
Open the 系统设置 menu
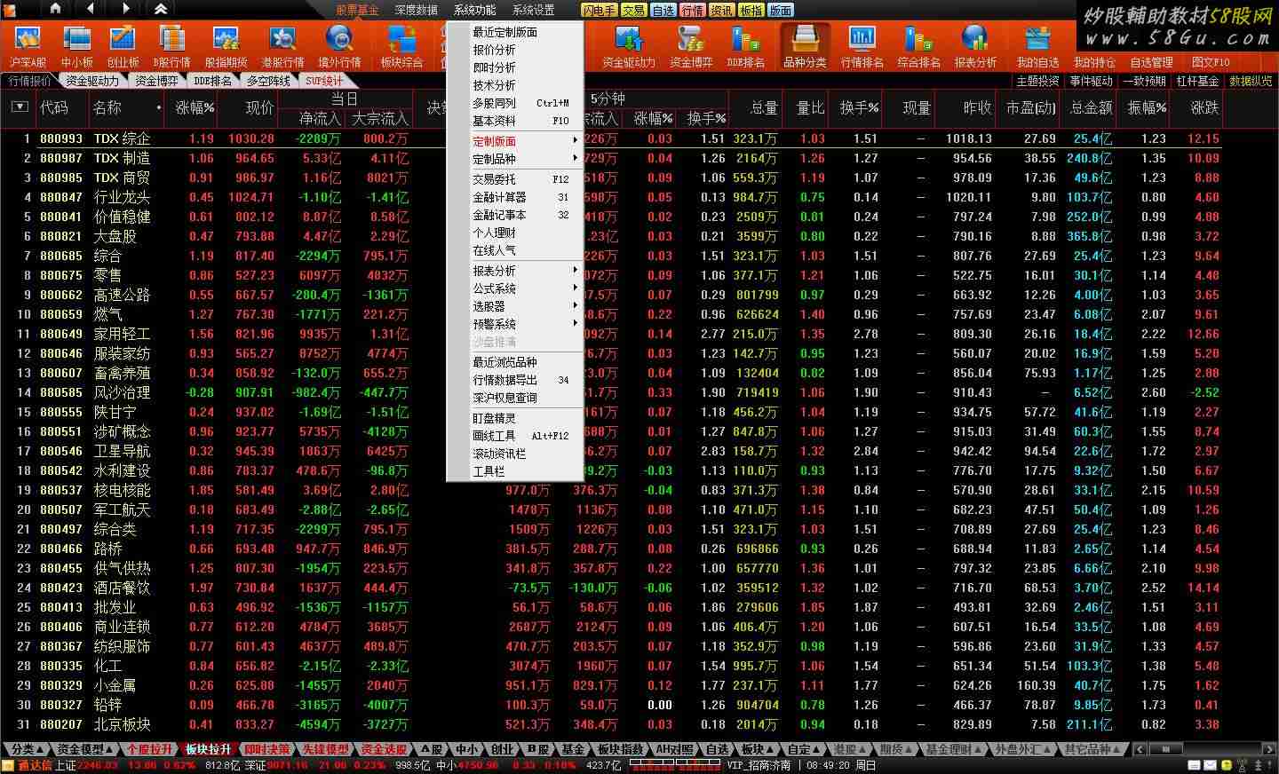pyautogui.click(x=533, y=10)
